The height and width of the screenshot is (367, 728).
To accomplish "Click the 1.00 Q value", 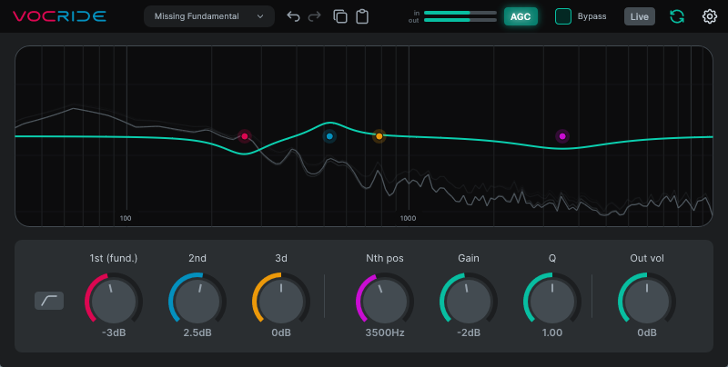I will 552,332.
